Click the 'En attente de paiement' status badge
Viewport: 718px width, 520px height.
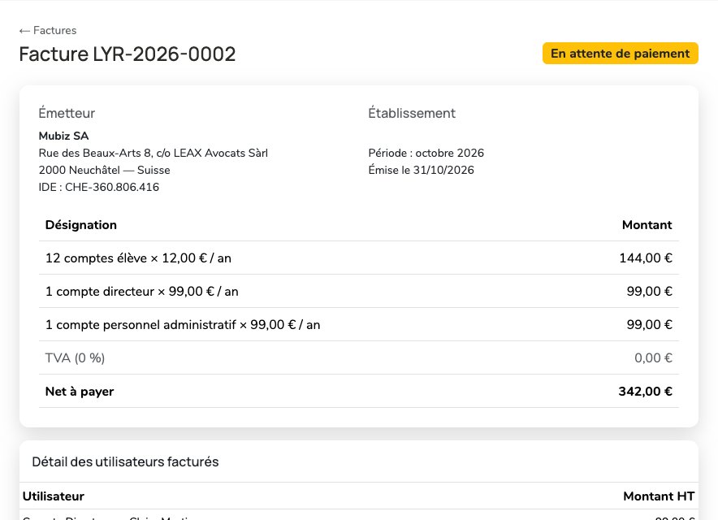coord(620,54)
